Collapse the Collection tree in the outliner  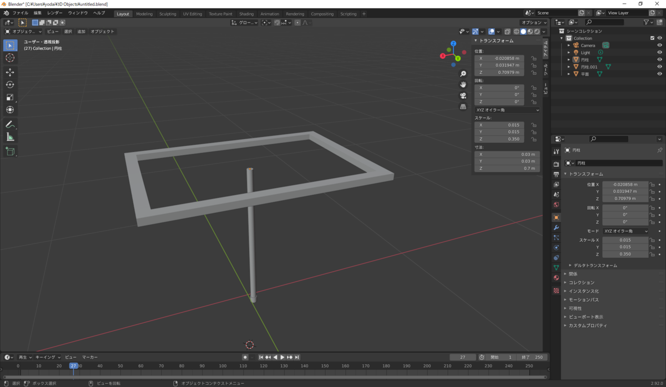562,38
